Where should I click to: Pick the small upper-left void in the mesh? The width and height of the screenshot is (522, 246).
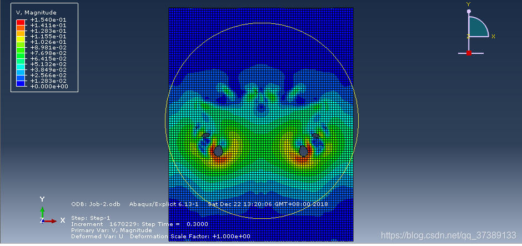[x=205, y=135]
